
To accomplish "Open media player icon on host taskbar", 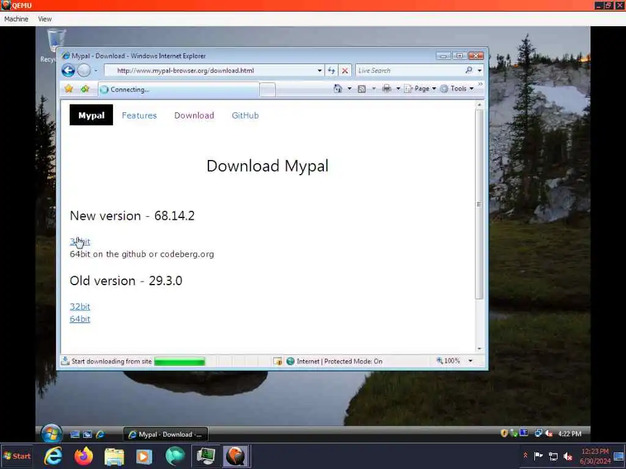I will 144,457.
